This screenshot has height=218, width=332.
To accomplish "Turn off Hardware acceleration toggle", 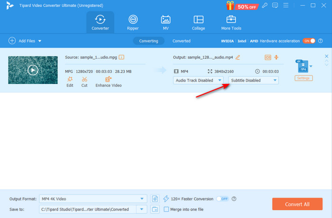I will [309, 41].
